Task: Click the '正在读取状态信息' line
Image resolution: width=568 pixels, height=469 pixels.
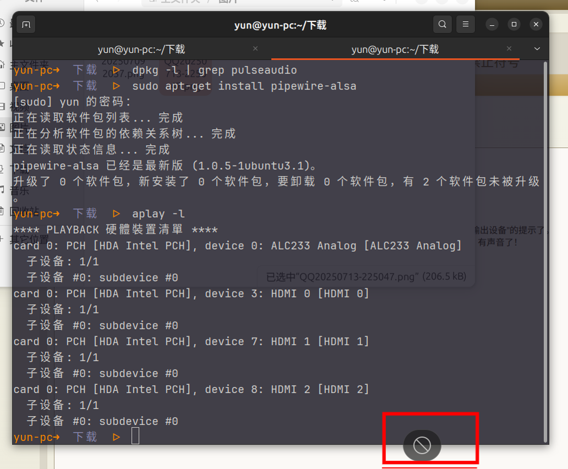Action: (x=92, y=150)
